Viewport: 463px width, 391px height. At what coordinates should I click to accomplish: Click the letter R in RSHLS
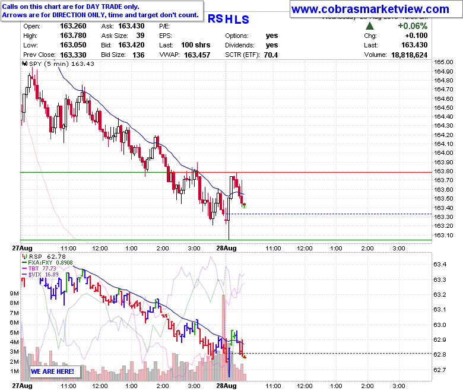tap(212, 19)
